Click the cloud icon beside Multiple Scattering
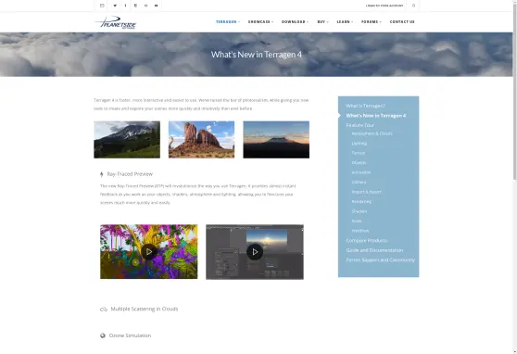The height and width of the screenshot is (354, 517). pos(104,310)
